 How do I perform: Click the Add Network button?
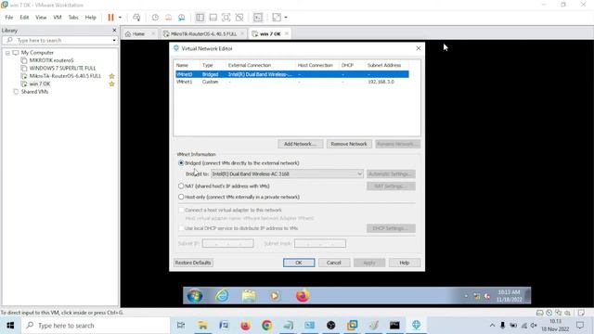(300, 144)
